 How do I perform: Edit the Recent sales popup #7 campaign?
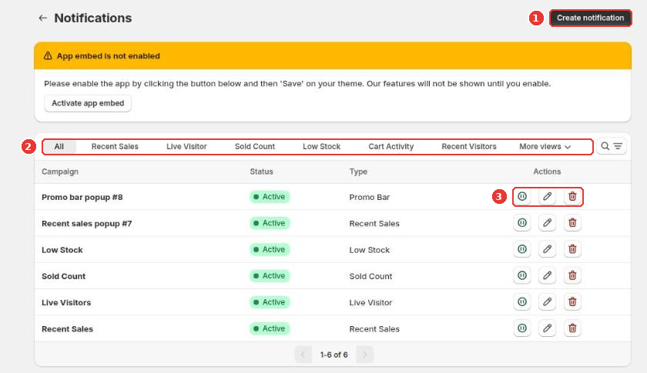point(547,223)
